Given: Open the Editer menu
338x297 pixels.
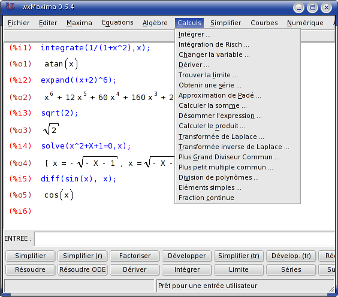Looking at the screenshot, I should (48, 23).
